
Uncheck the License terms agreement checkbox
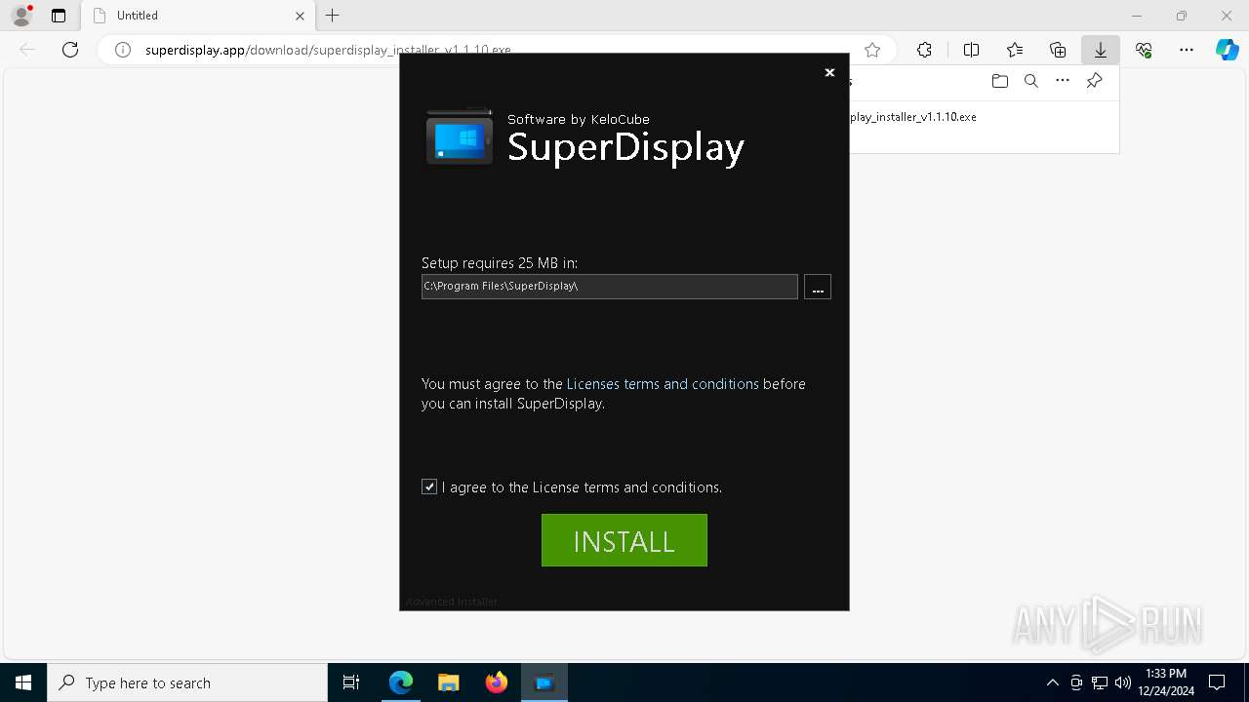tap(429, 487)
